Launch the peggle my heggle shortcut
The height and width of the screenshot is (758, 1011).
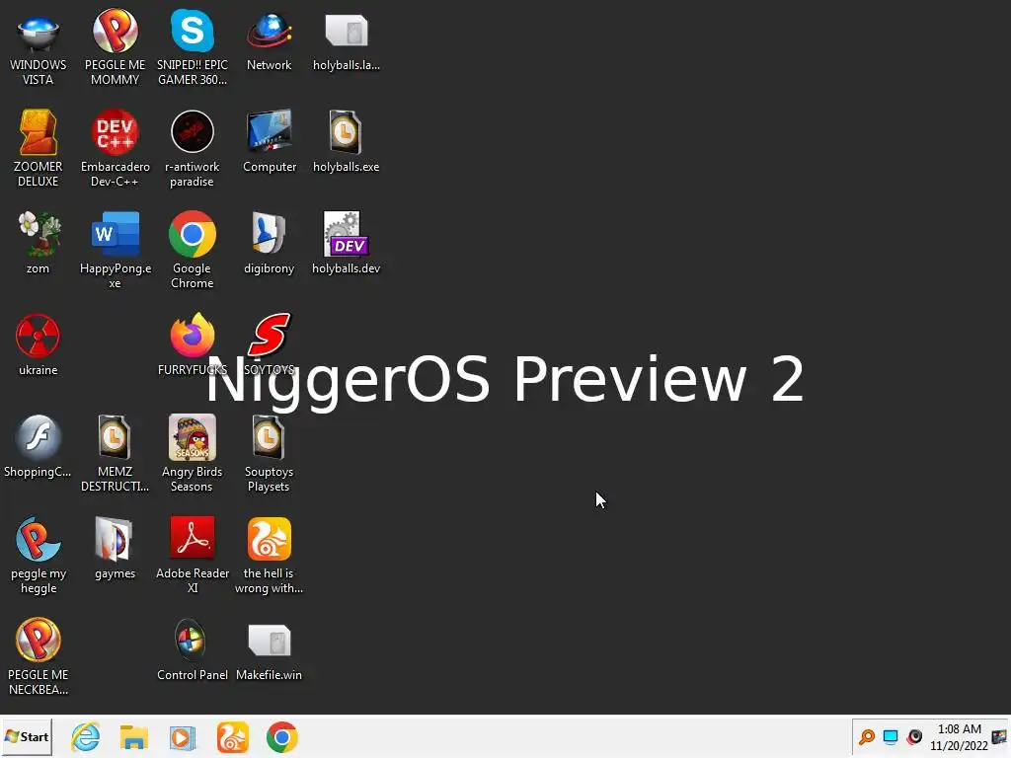click(39, 557)
